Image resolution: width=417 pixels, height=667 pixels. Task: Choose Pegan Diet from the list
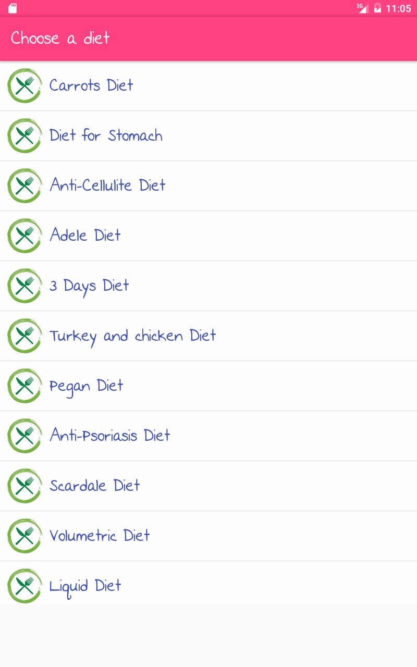point(87,386)
